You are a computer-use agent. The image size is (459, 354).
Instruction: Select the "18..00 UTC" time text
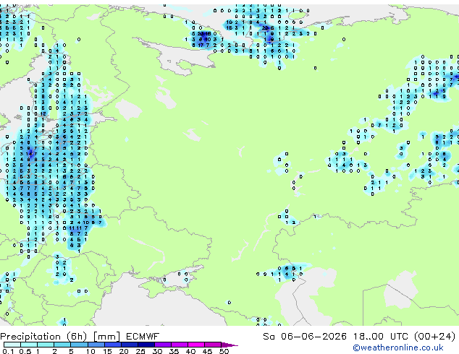[x=381, y=337]
